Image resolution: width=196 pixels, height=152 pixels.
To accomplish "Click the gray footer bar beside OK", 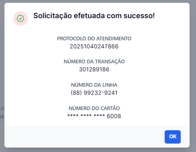I will 84,137.
